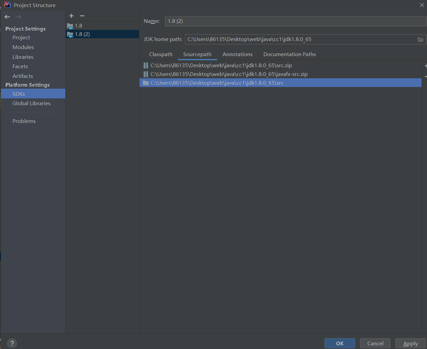Open Project settings page
The image size is (427, 349).
click(x=21, y=38)
